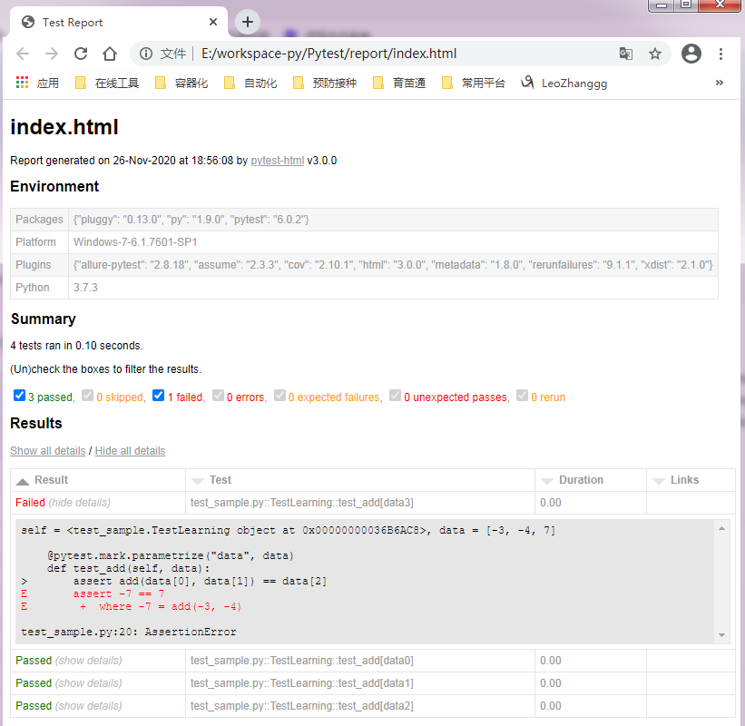Screen dimensions: 745x726
Task: Bookmark this page with the star
Action: pos(655,54)
